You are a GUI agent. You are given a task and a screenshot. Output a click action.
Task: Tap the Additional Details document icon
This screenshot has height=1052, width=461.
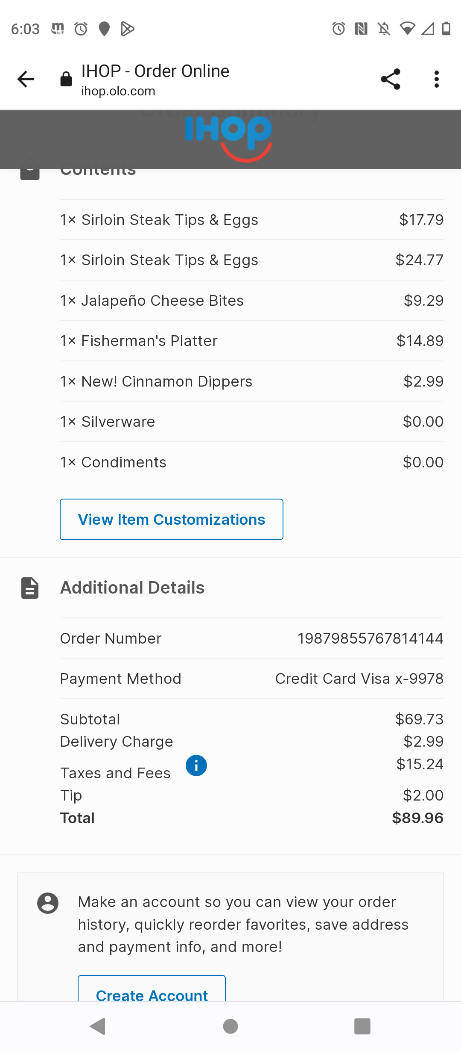pos(30,588)
